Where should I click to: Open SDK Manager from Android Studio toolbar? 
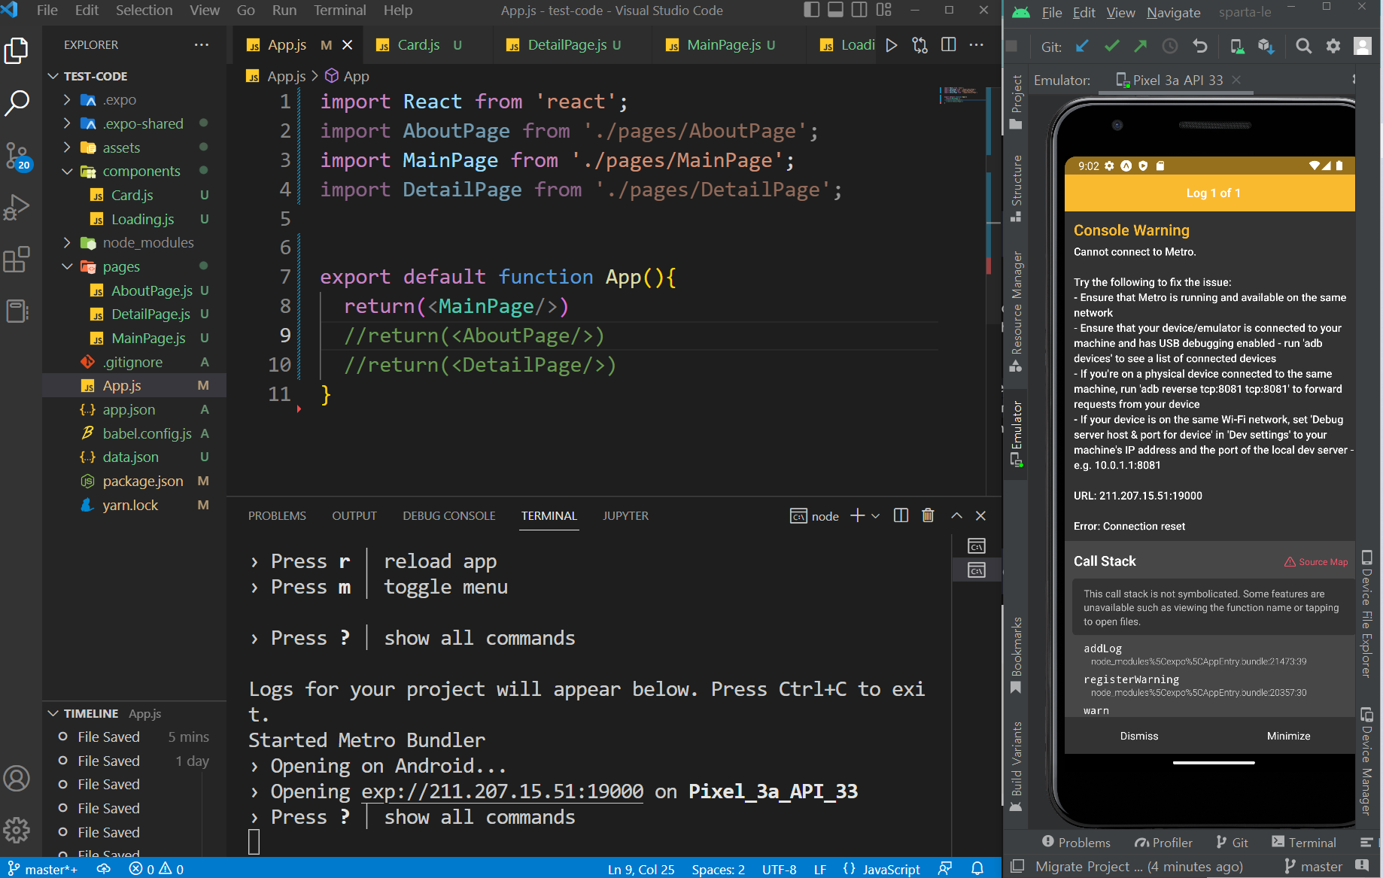pyautogui.click(x=1266, y=47)
